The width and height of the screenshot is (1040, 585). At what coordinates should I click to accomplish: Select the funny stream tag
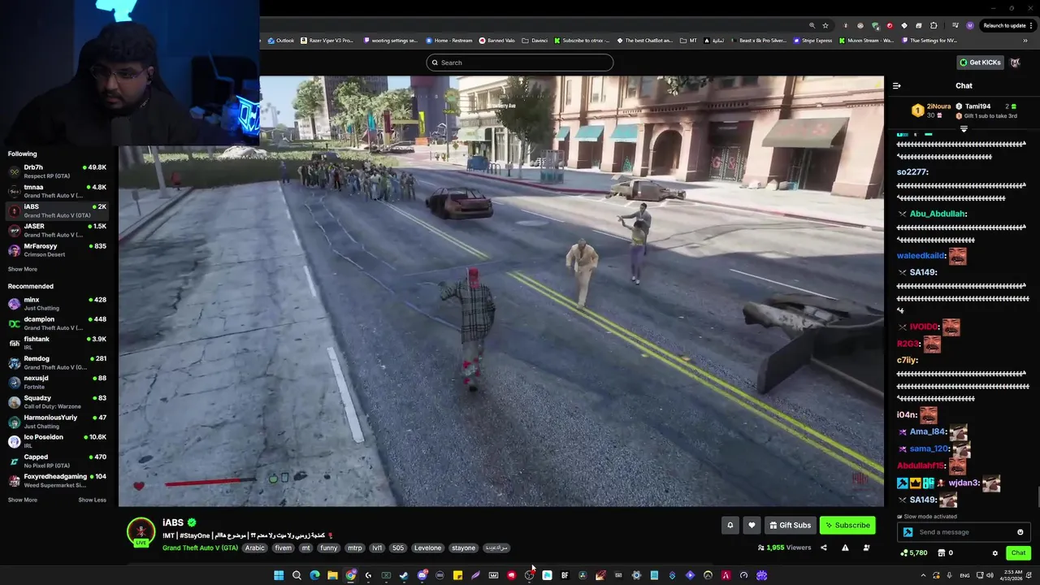[328, 548]
